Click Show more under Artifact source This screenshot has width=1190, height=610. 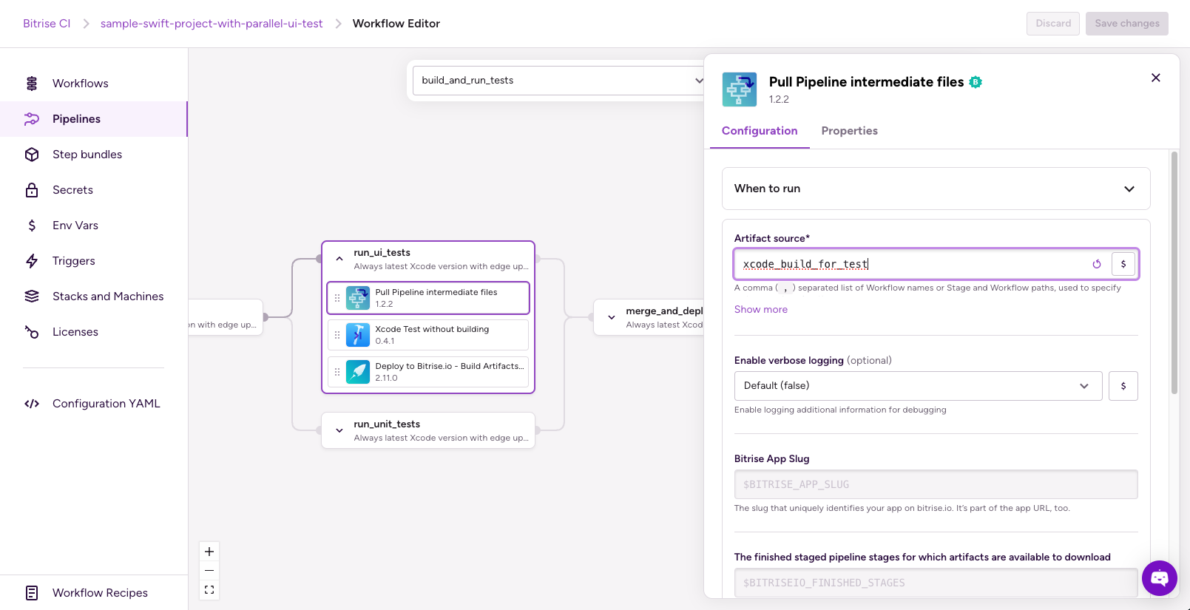coord(761,310)
